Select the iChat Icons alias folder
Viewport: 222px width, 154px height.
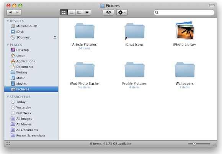point(134,31)
